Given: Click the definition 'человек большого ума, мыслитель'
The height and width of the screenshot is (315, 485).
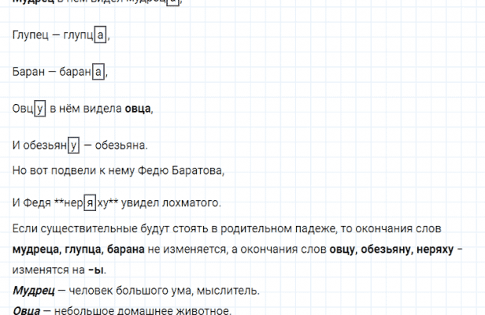Looking at the screenshot, I should 156,291.
